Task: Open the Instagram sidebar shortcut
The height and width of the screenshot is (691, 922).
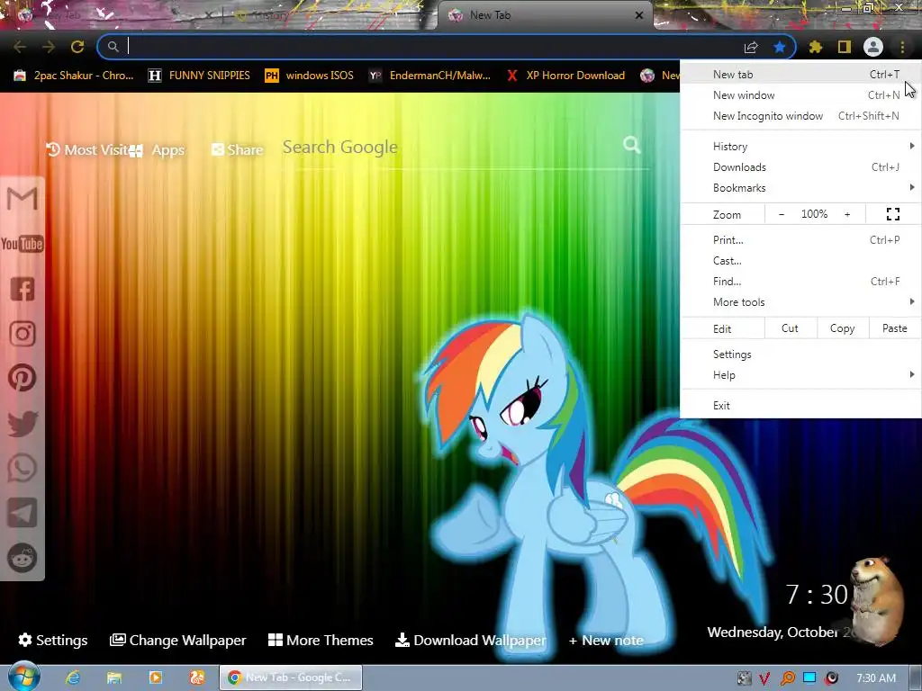Action: 23,334
